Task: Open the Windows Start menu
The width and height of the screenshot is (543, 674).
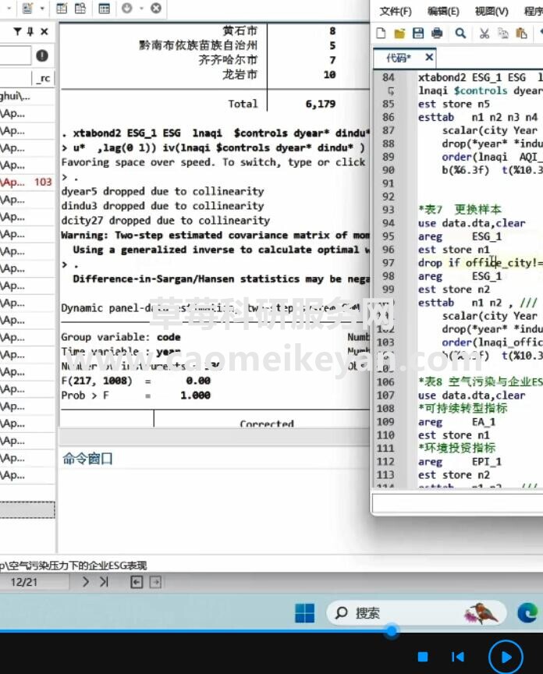Action: pos(304,613)
